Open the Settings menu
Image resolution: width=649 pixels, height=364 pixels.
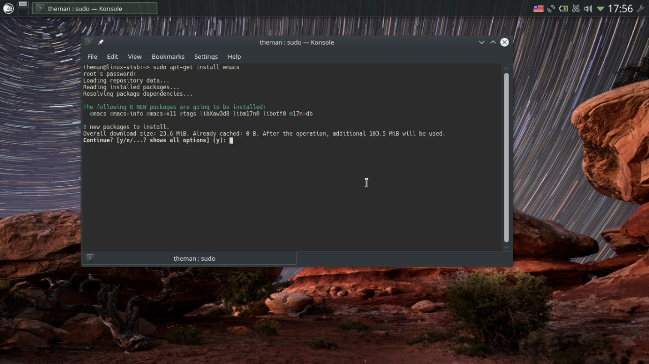coord(206,57)
